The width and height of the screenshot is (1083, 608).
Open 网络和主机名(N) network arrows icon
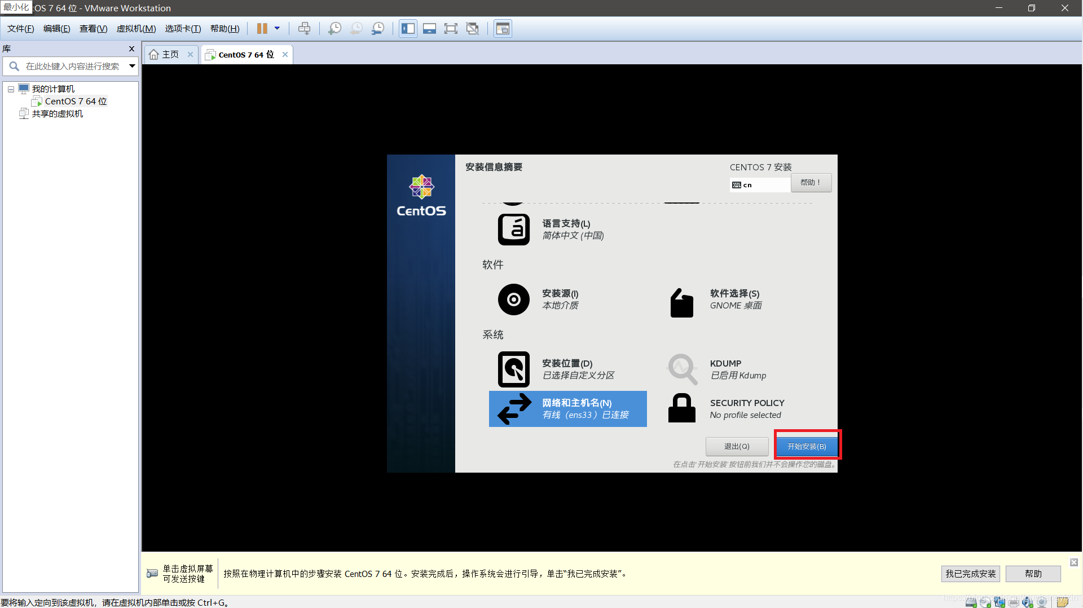(x=514, y=409)
